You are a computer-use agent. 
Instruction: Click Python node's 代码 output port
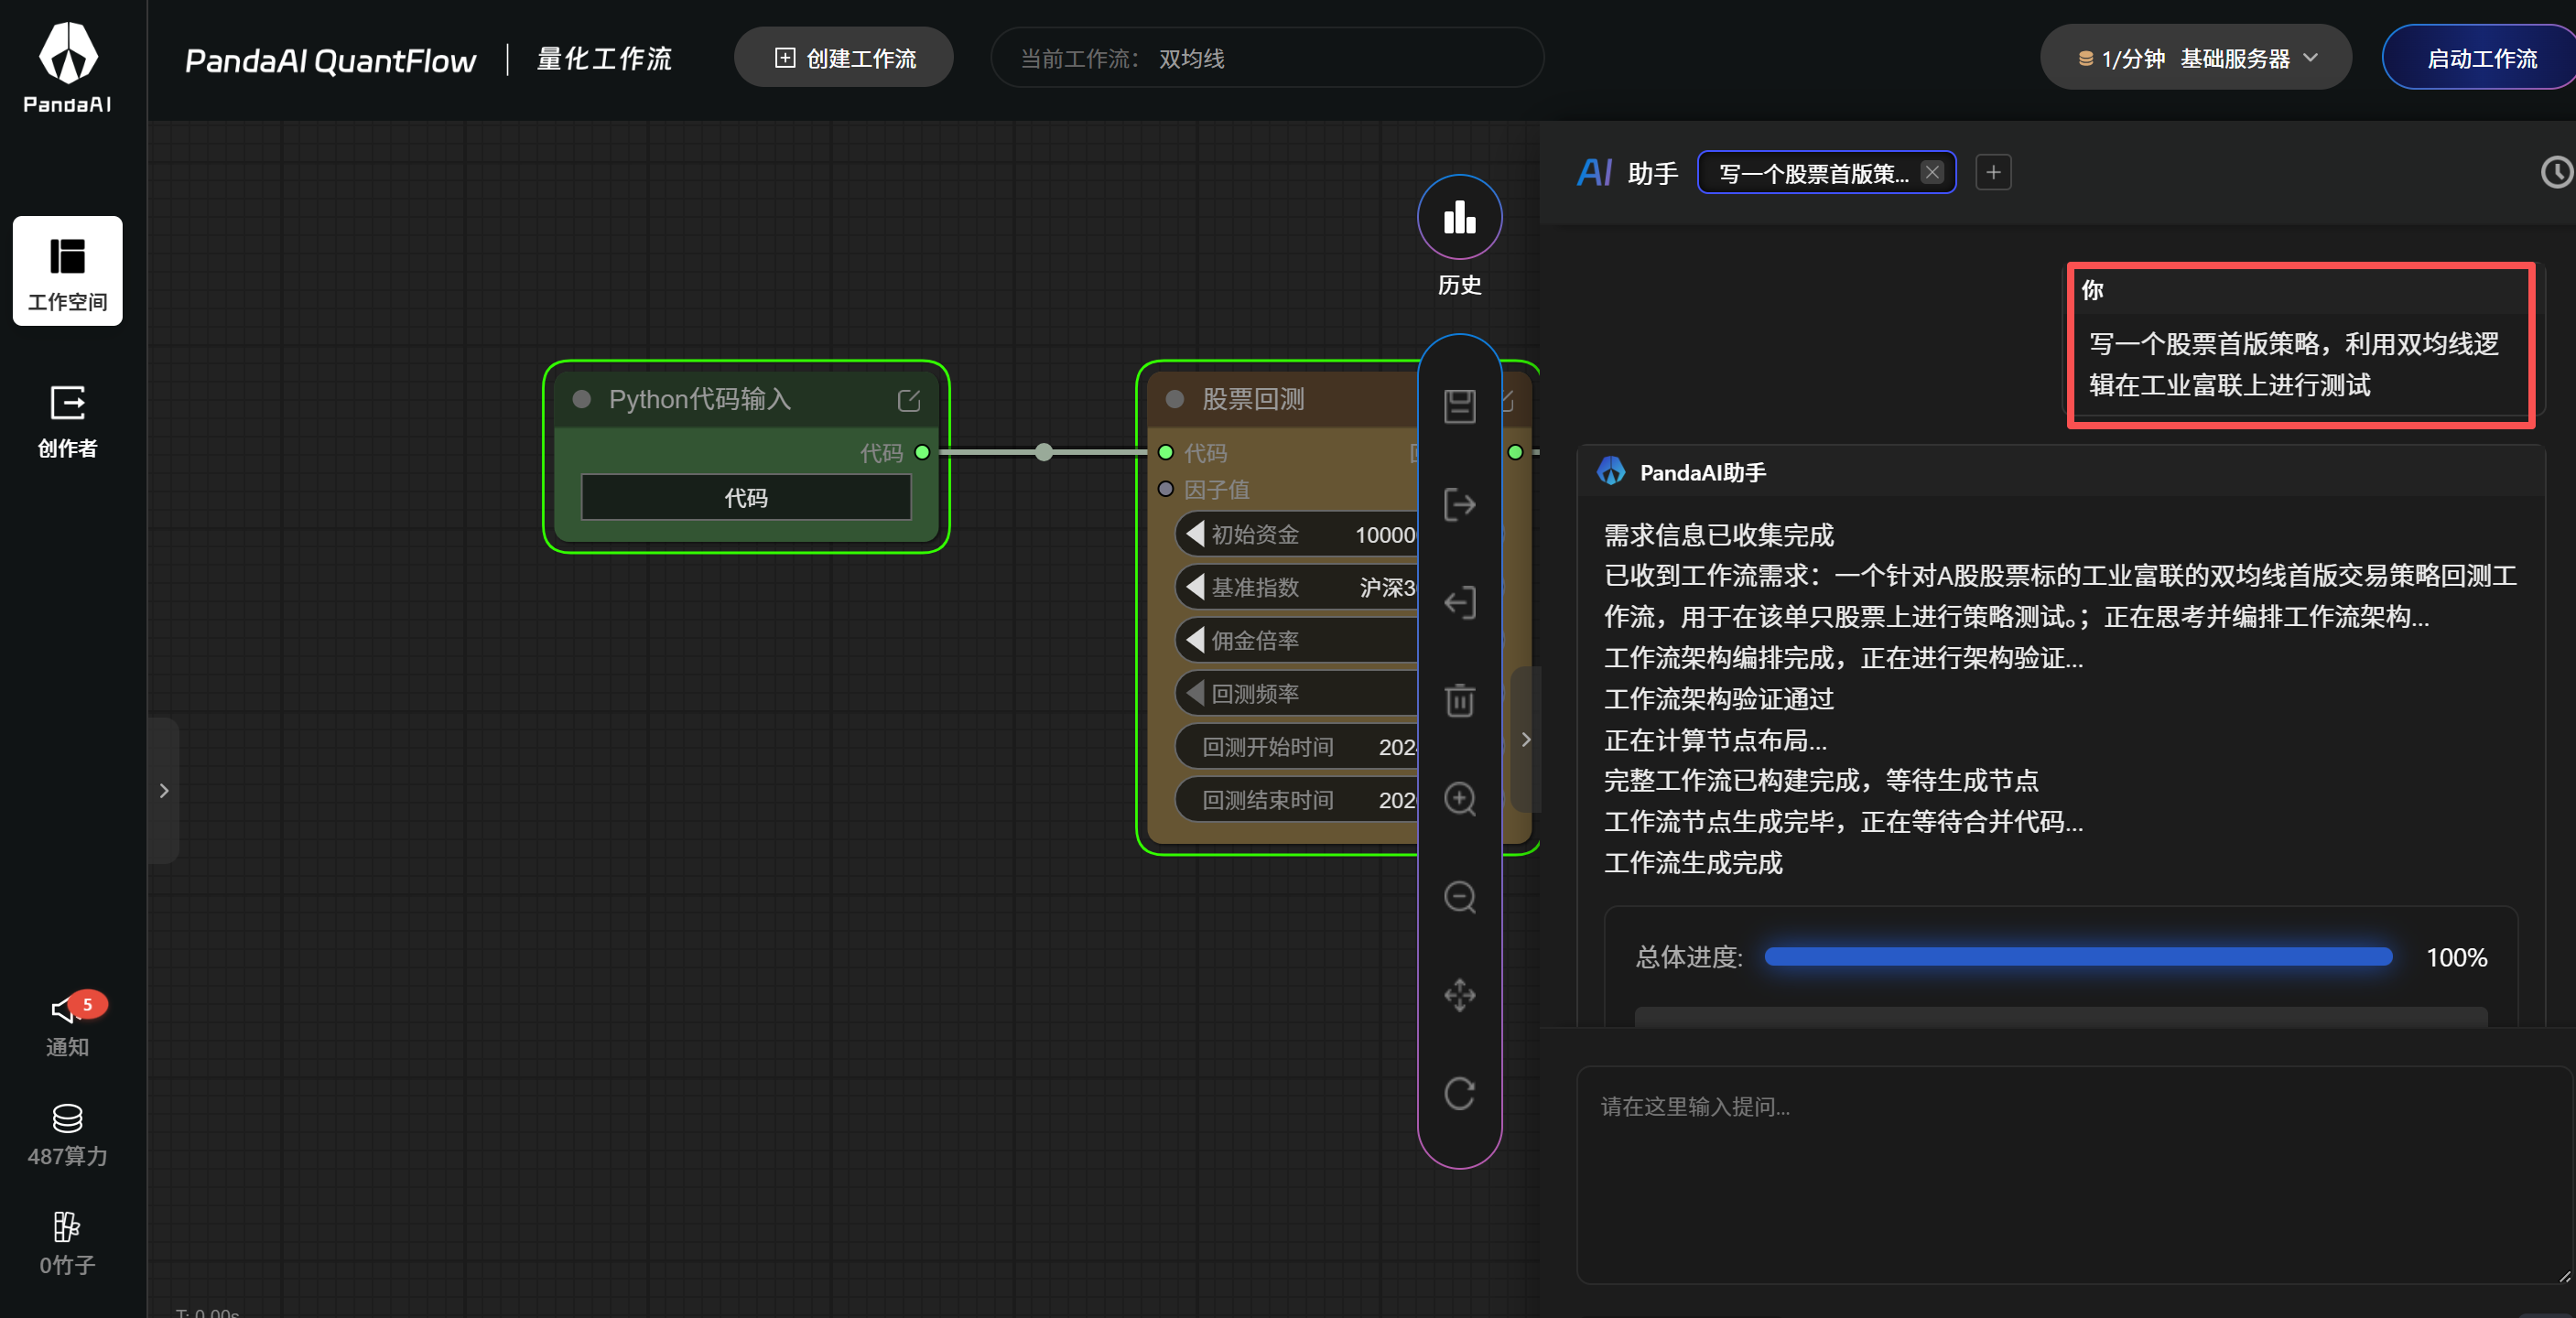[x=922, y=452]
